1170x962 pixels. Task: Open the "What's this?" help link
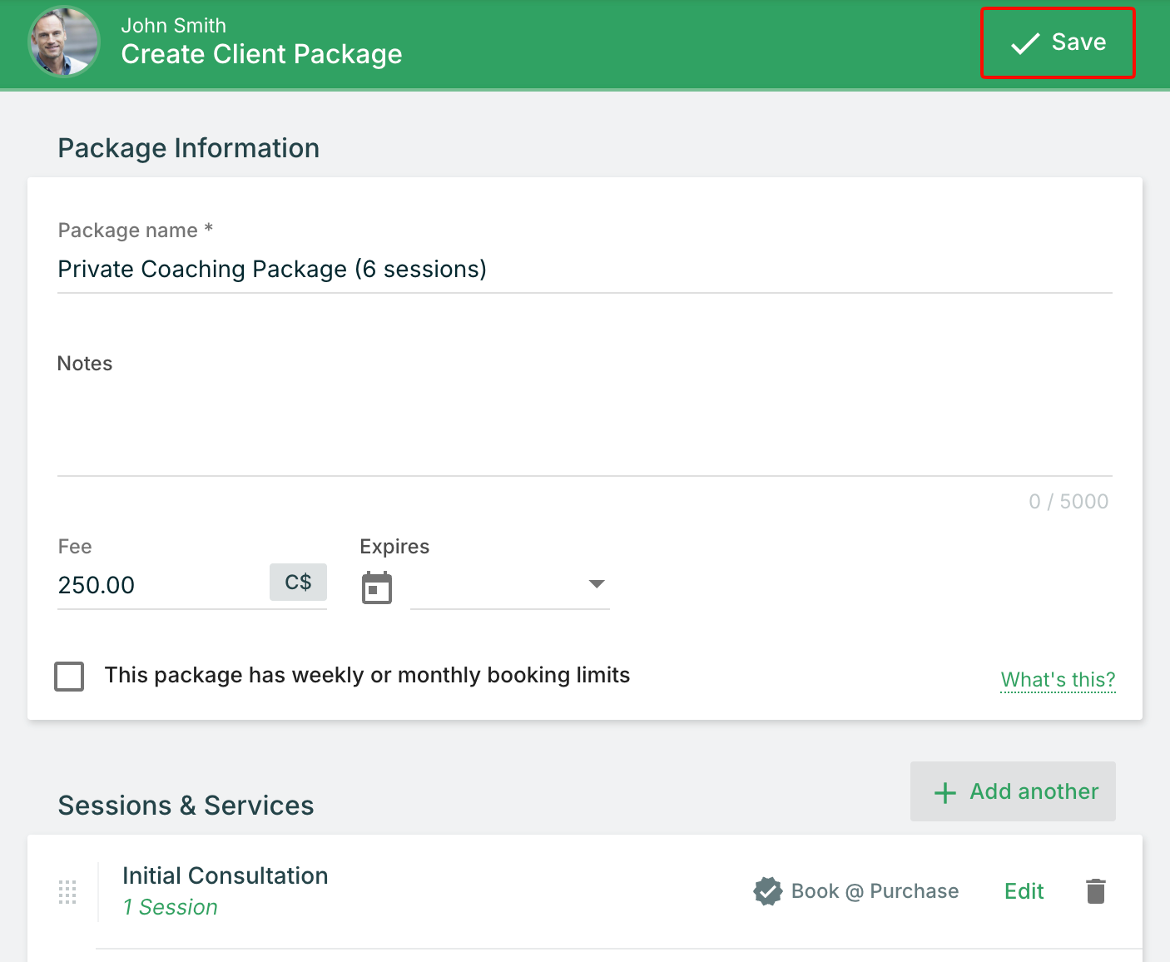1057,680
